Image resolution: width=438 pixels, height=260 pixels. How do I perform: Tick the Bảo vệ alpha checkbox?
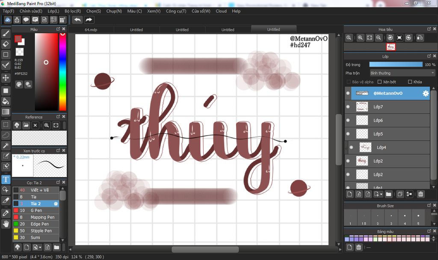349,82
